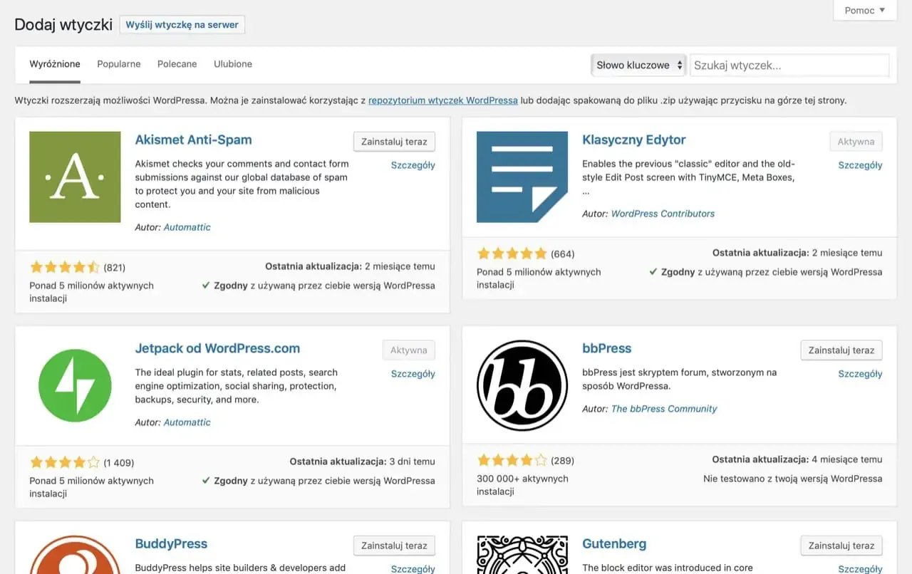Switch to the Polecane tab
Viewport: 912px width, 574px height.
click(x=177, y=64)
